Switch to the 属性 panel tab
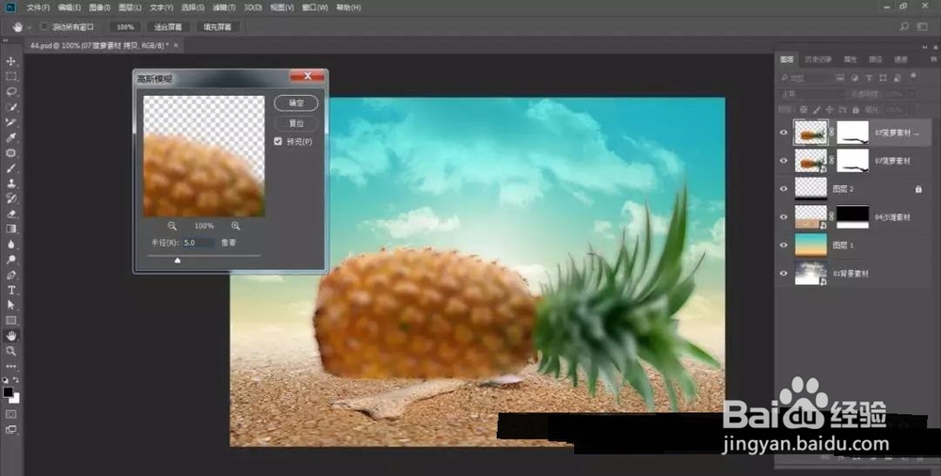This screenshot has height=476, width=941. click(851, 59)
